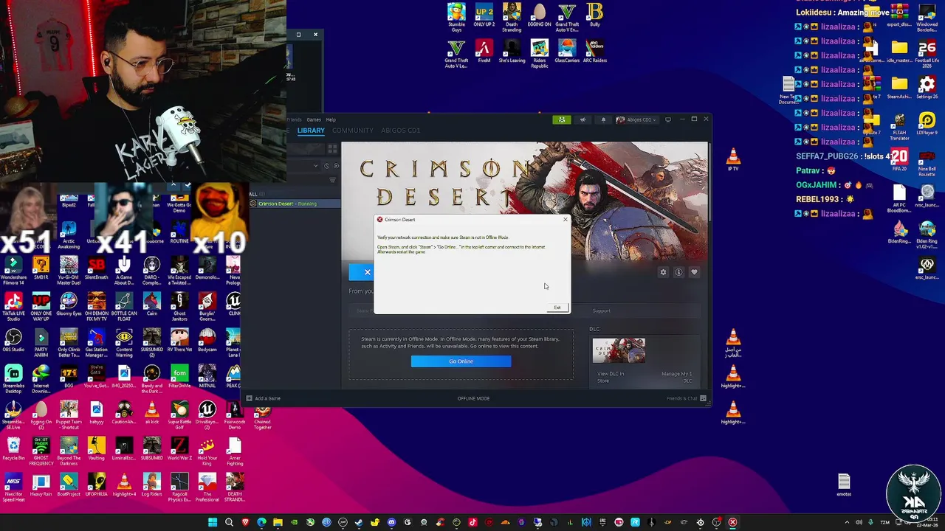
Task: Click the recent clock filter icon in Steam sidebar
Action: point(327,166)
